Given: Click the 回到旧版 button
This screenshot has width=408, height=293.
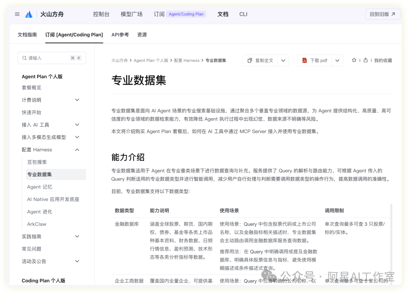Looking at the screenshot, I should (x=382, y=14).
